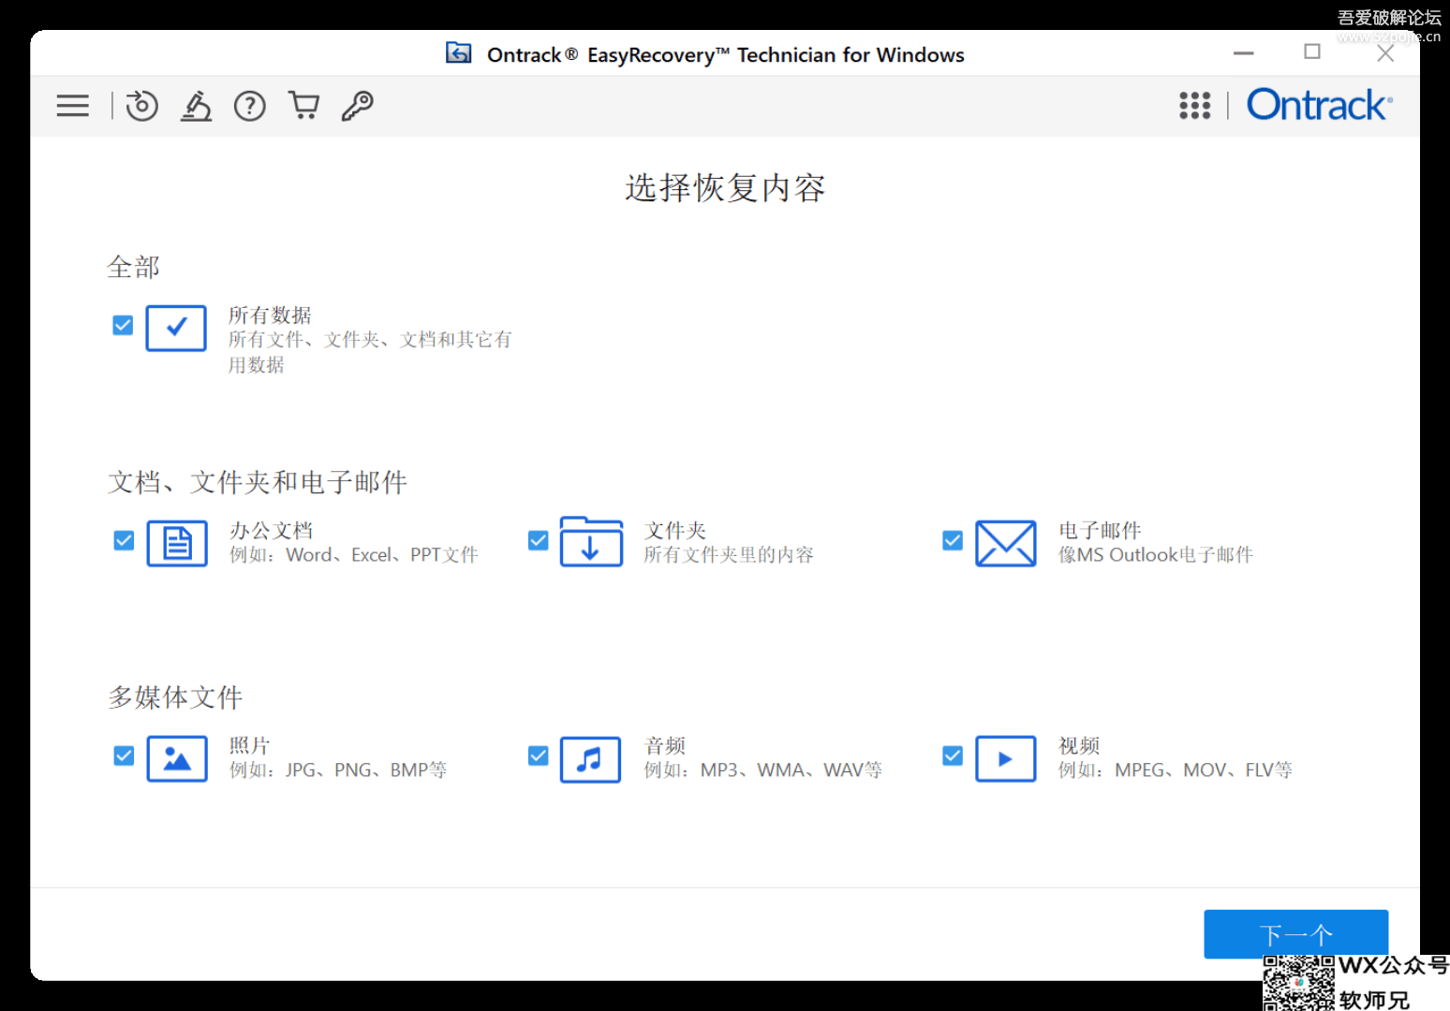Minimize the EasyRecovery window

tap(1244, 53)
